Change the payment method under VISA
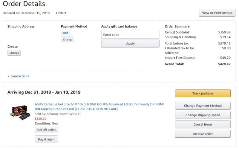Image resolution: width=239 pixels, height=149 pixels. point(68,39)
